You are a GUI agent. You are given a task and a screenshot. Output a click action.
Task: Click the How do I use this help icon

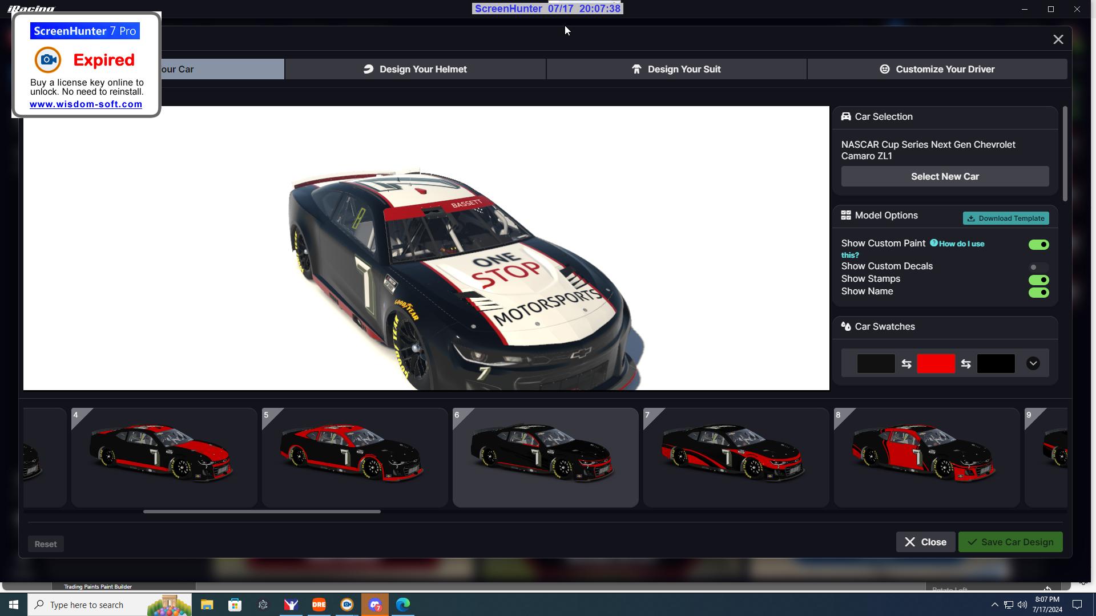934,243
